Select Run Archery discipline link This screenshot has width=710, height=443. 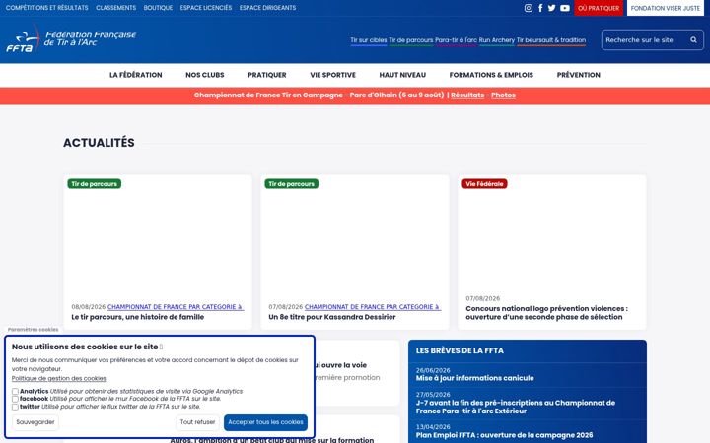click(x=497, y=40)
